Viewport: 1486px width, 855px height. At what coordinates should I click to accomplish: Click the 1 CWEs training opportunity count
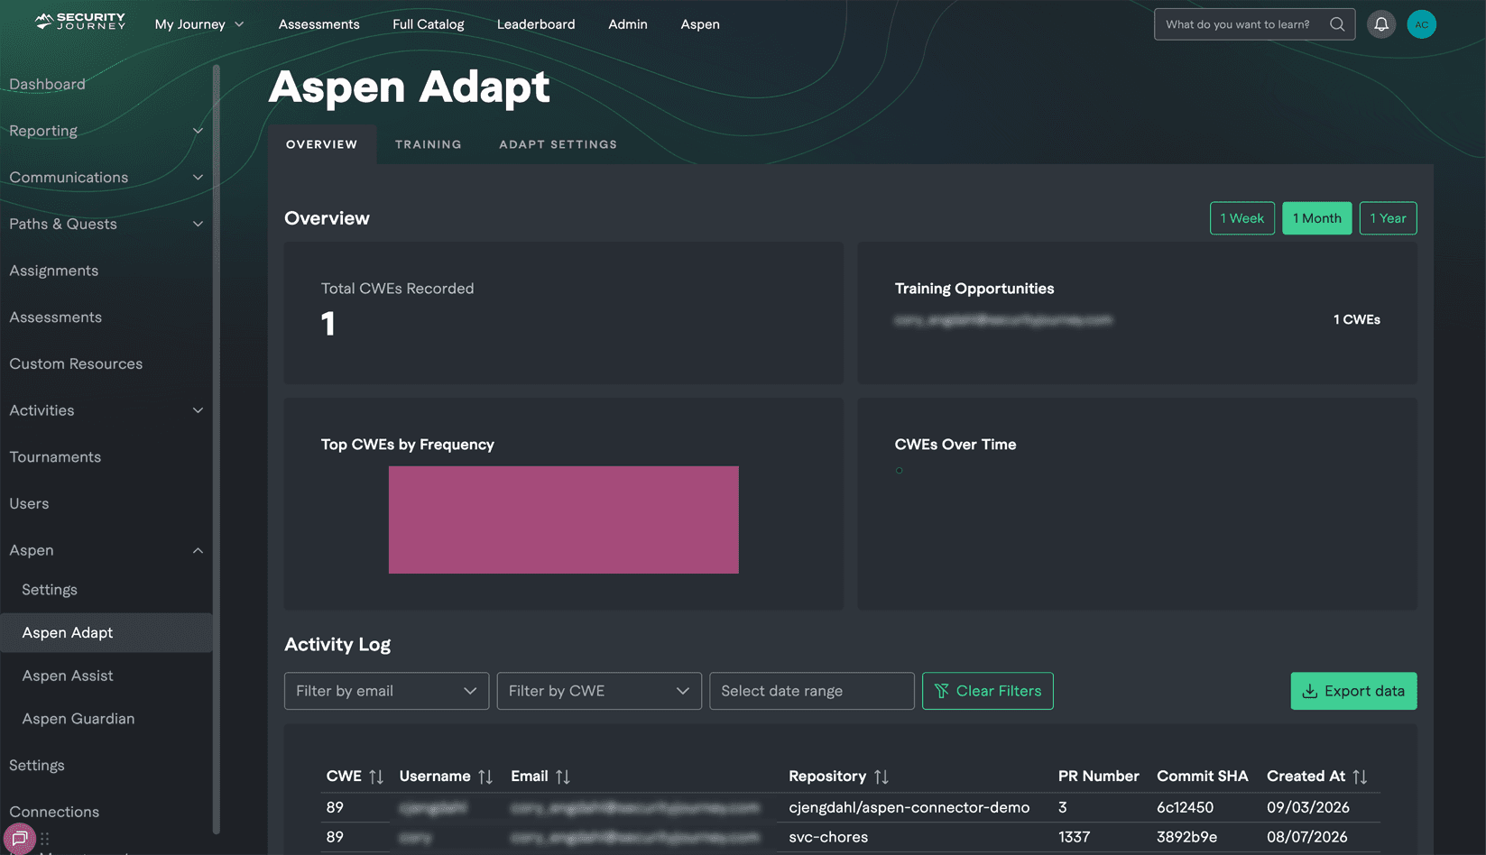click(1357, 319)
